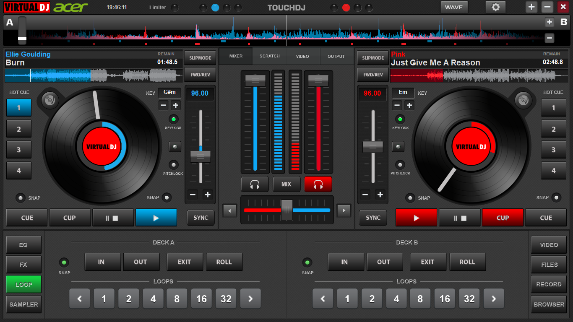
Task: Raise the key with plus below G#m
Action: point(176,105)
